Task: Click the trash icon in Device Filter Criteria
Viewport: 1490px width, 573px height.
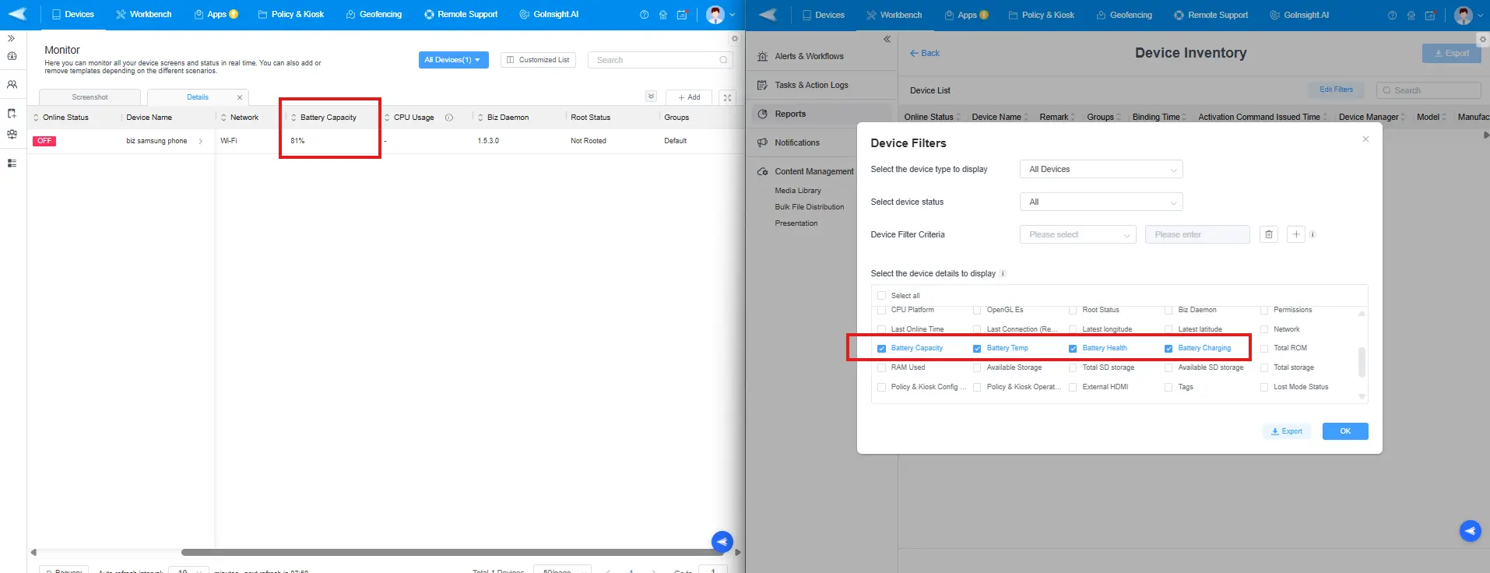Action: (1269, 234)
